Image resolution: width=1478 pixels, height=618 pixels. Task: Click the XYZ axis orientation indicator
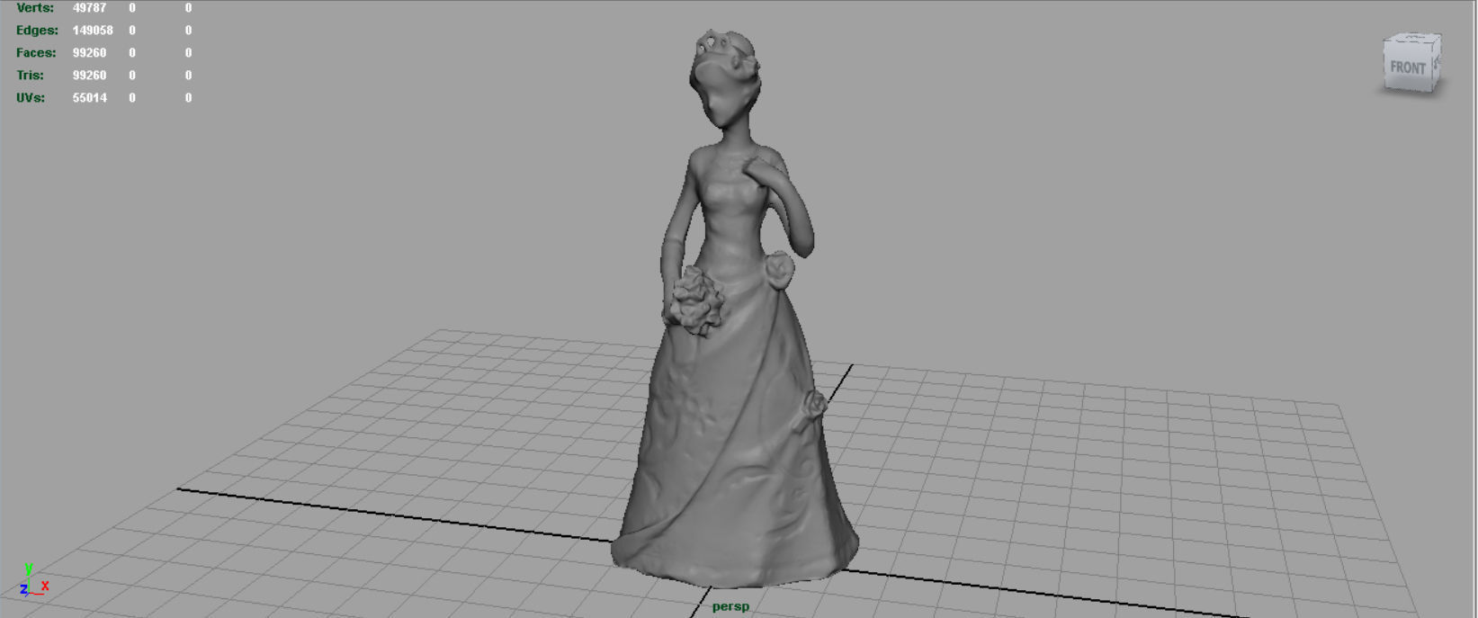click(x=32, y=580)
